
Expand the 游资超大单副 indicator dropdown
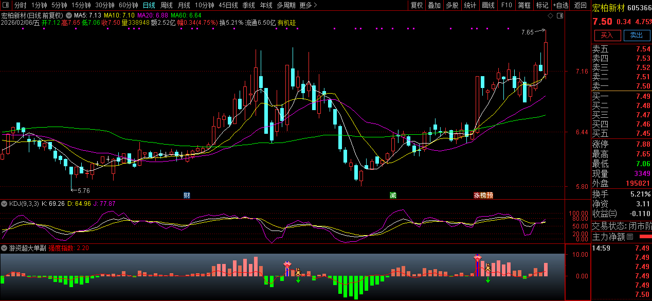4,248
